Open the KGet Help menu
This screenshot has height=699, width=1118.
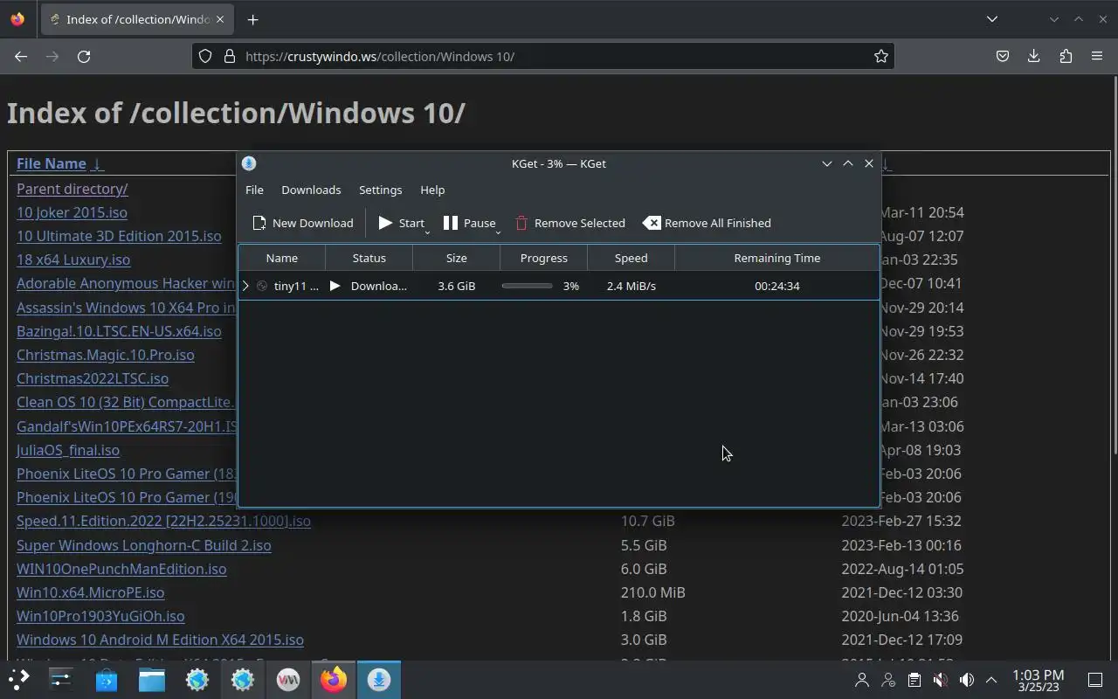[432, 190]
